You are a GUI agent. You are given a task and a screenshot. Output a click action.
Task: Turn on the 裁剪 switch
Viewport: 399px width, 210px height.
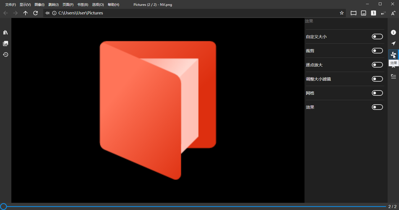[377, 51]
